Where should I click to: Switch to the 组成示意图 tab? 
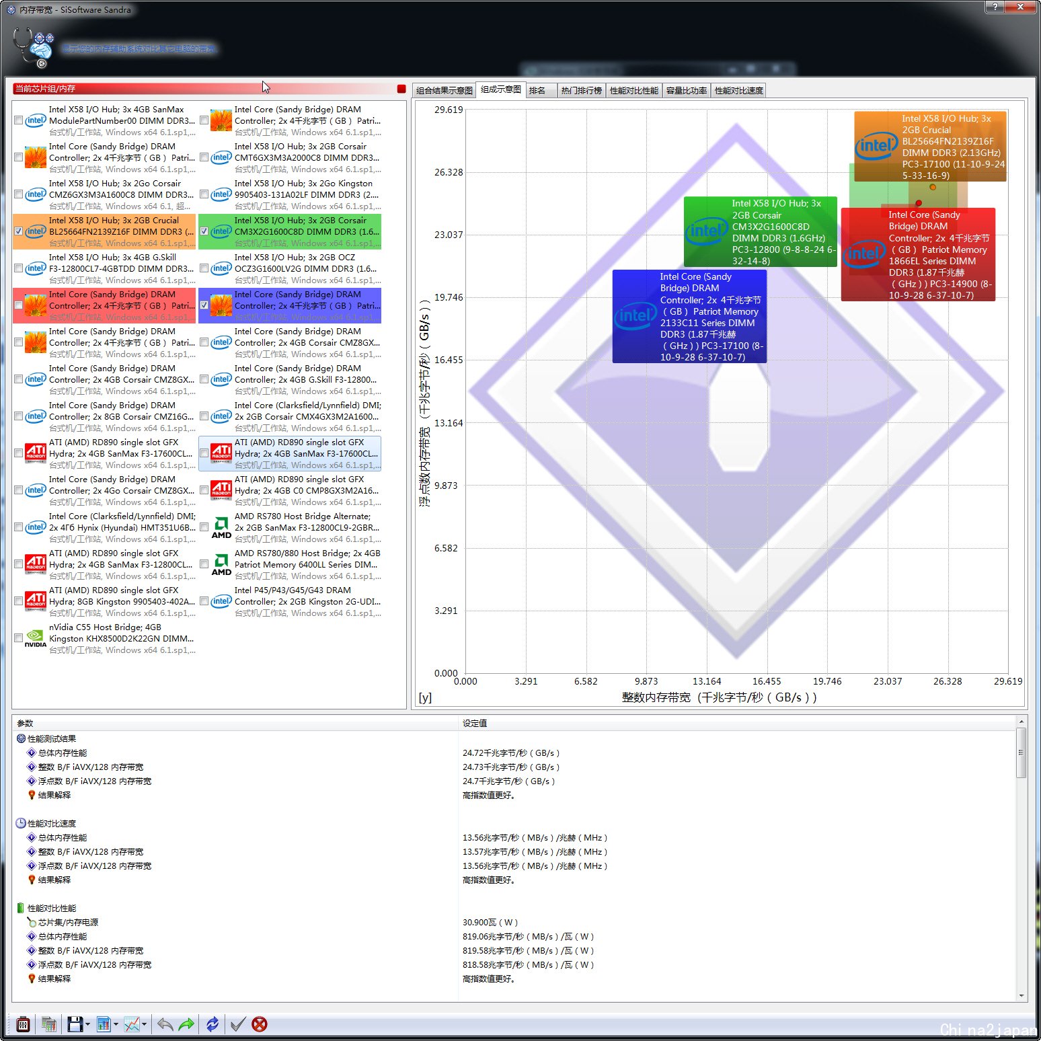click(x=501, y=89)
